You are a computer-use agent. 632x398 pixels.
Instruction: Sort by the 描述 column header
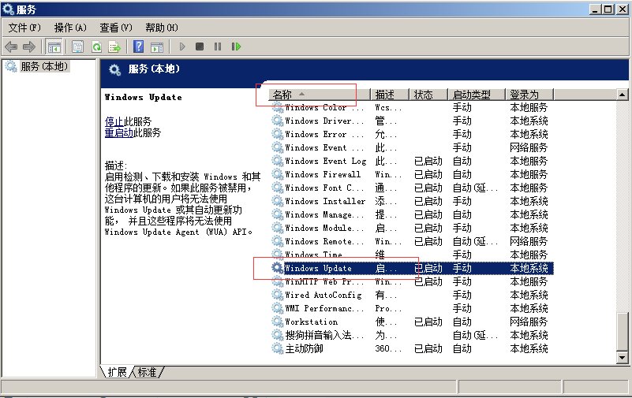[390, 95]
